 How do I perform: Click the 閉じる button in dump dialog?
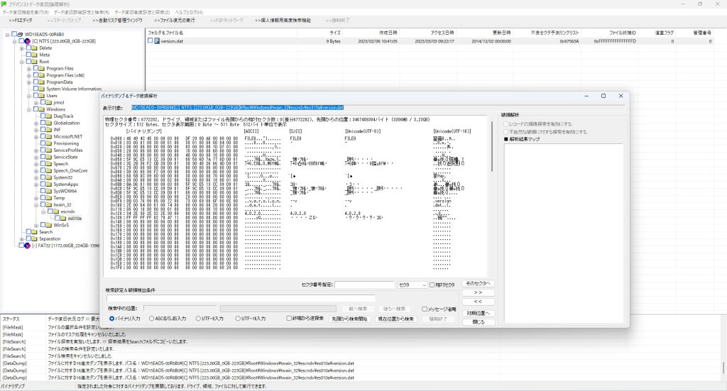click(479, 321)
